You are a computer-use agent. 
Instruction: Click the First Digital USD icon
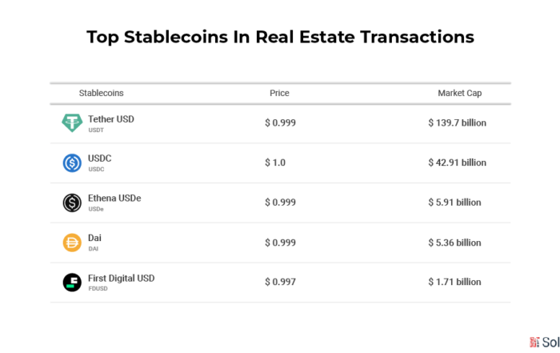pos(72,283)
